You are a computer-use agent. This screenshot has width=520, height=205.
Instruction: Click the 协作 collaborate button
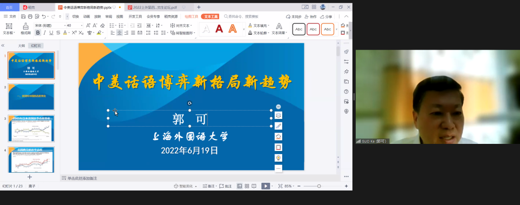tap(311, 16)
